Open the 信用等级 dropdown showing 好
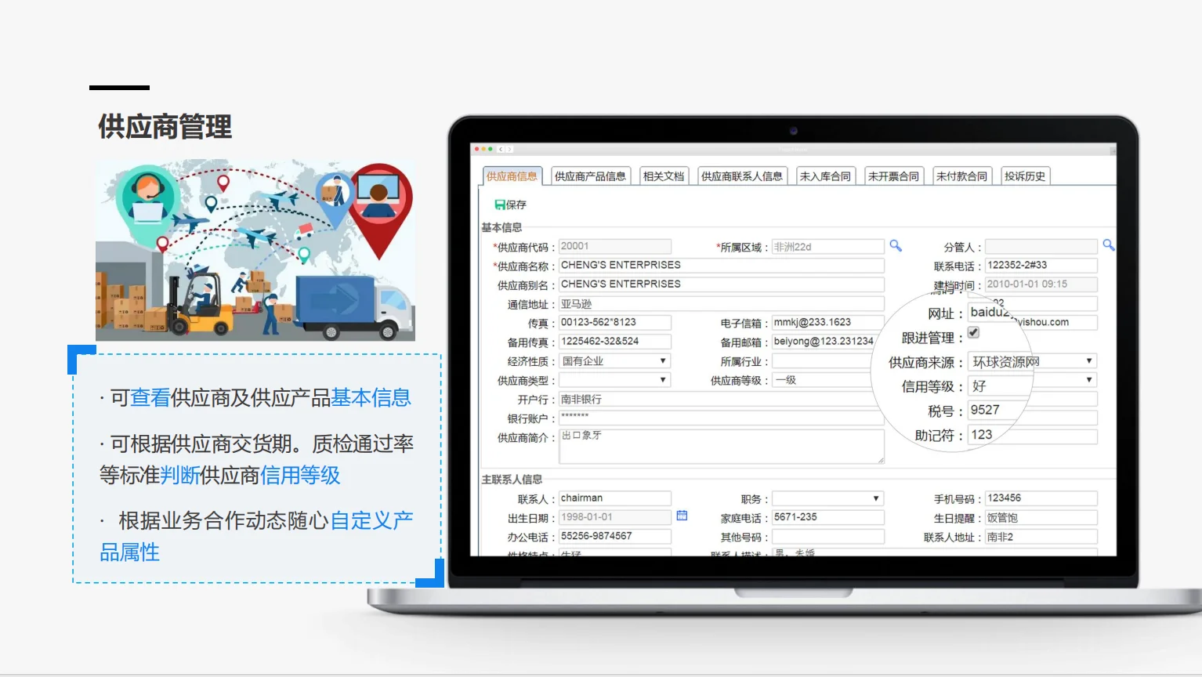 pos(1088,380)
